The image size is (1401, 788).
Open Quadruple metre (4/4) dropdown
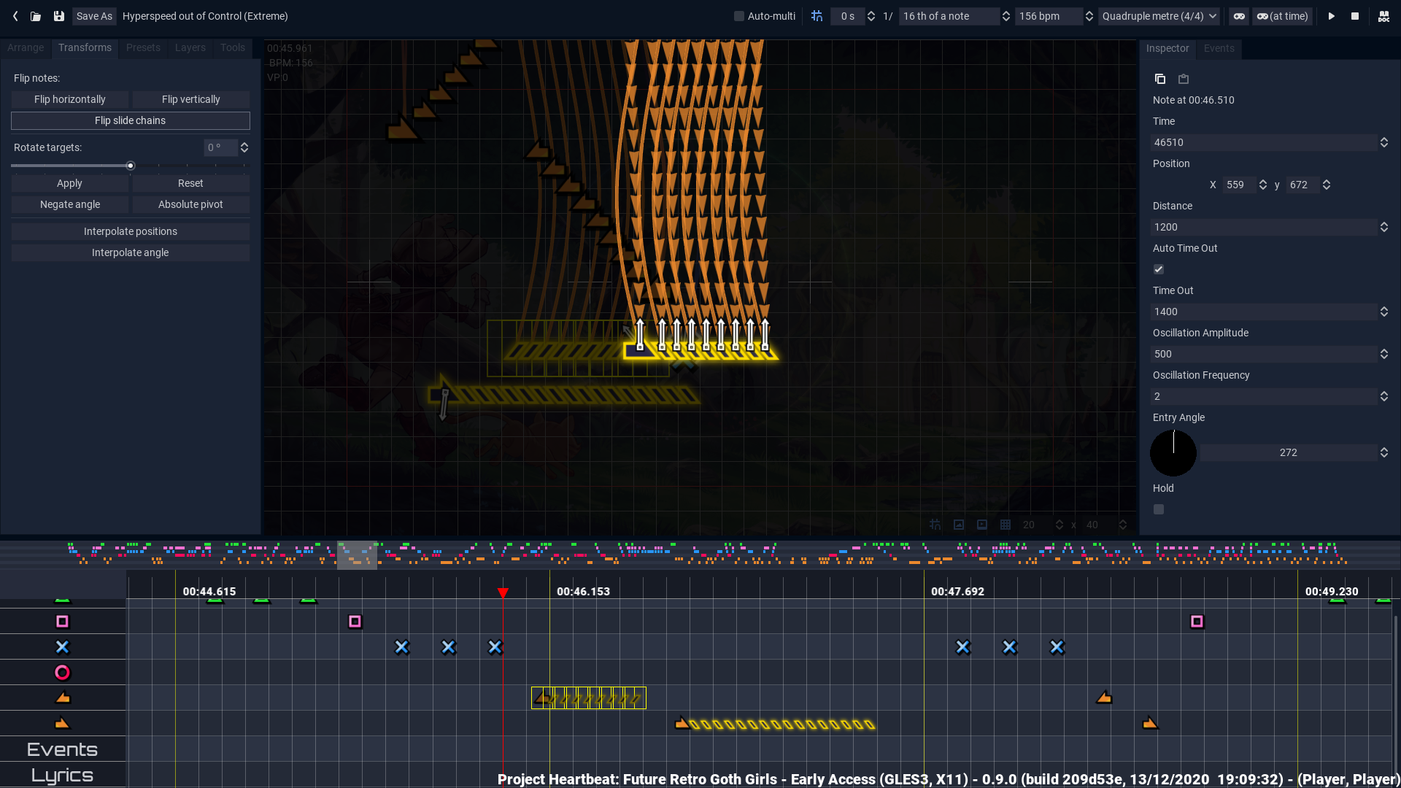click(x=1159, y=16)
